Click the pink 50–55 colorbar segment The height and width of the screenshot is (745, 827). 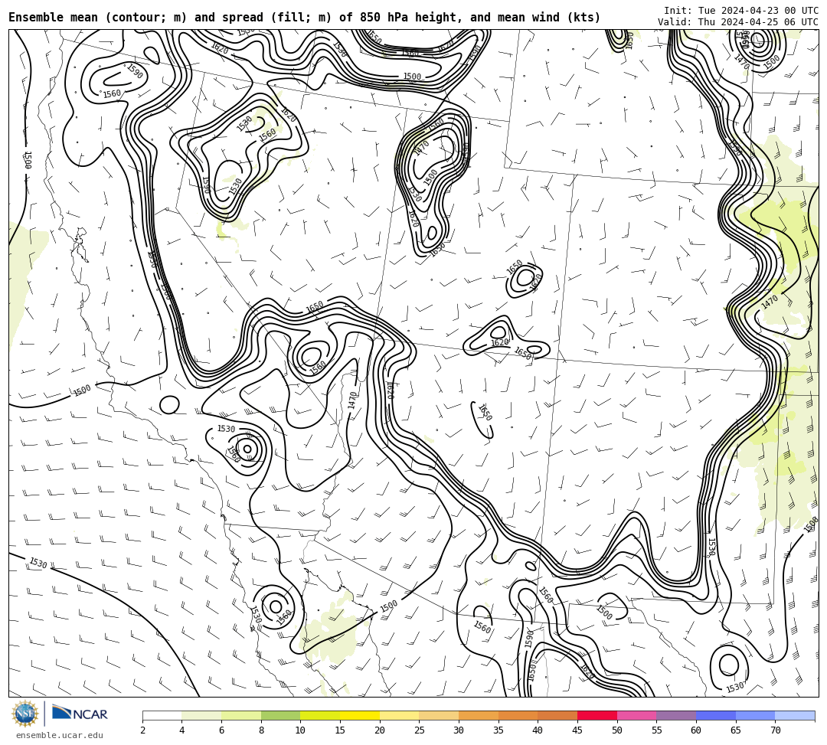coord(636,715)
